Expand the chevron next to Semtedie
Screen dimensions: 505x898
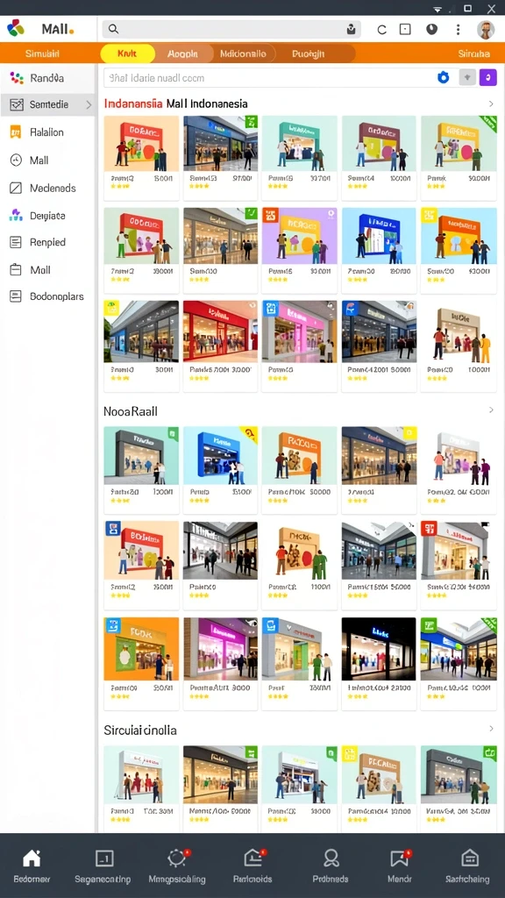click(x=89, y=105)
